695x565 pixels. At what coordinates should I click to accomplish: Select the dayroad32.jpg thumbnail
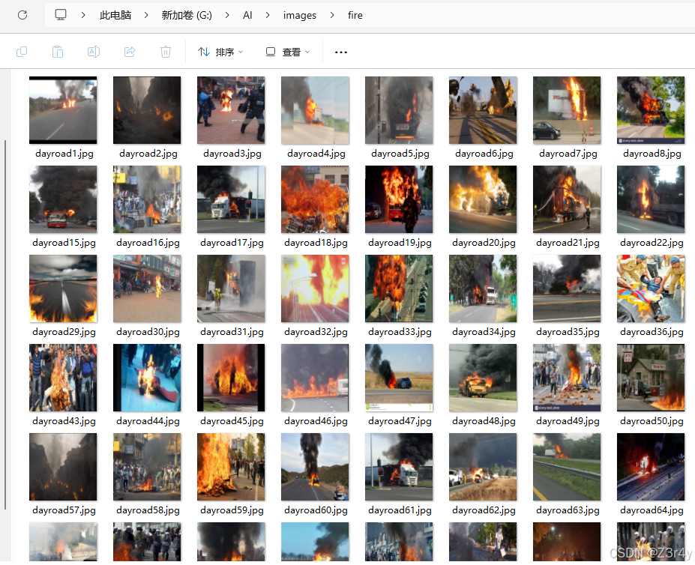(x=315, y=288)
